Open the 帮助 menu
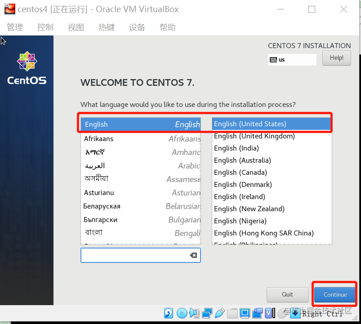 pyautogui.click(x=168, y=27)
